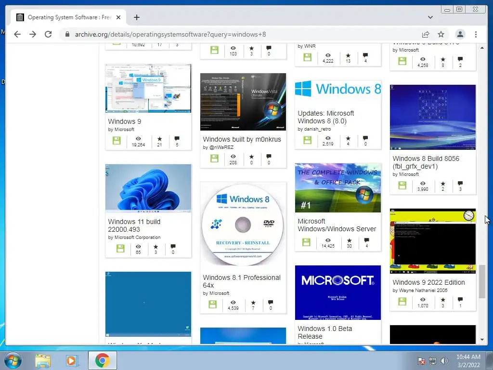Image resolution: width=493 pixels, height=370 pixels.
Task: Click software icon on Windows 8.1 Professional card
Action: (x=212, y=304)
